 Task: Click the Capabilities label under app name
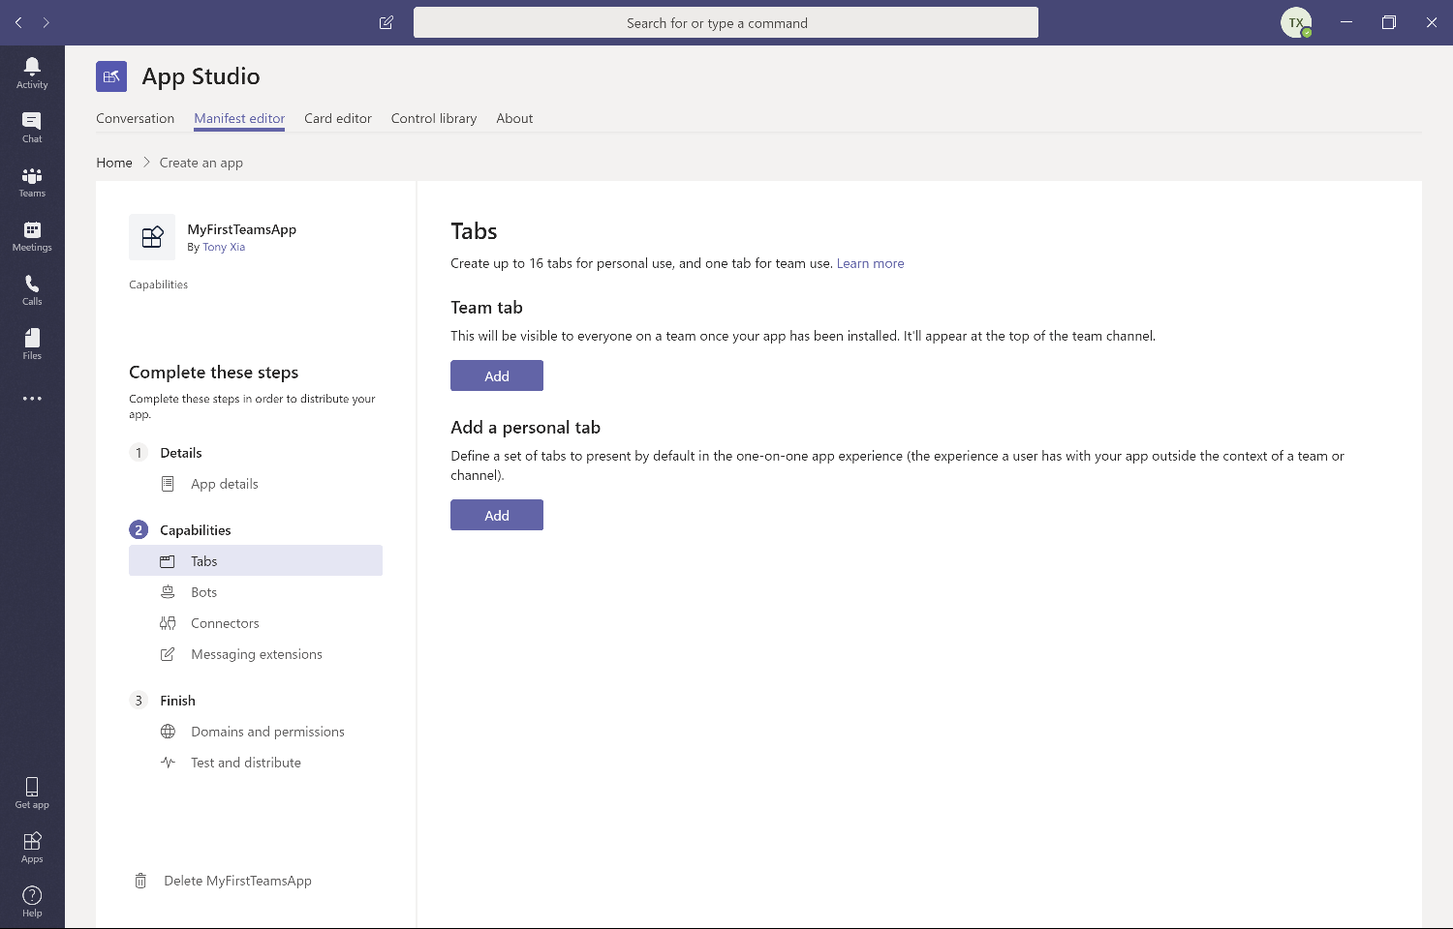pos(159,285)
